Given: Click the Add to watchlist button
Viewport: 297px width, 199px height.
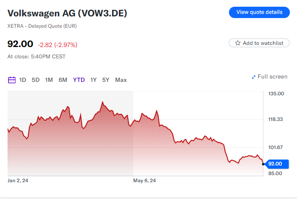Looking at the screenshot, I should [259, 43].
